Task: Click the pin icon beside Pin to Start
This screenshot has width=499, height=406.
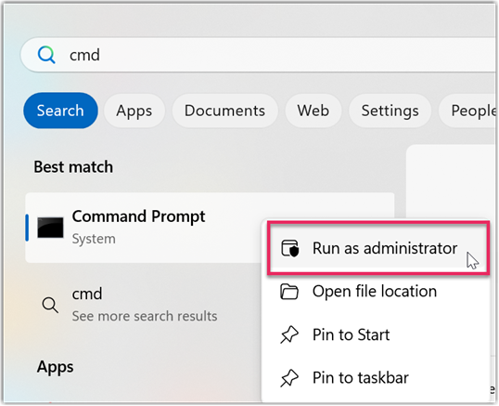Action: click(x=289, y=334)
